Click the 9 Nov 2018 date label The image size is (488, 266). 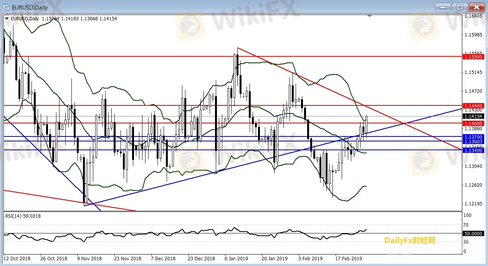(x=89, y=259)
